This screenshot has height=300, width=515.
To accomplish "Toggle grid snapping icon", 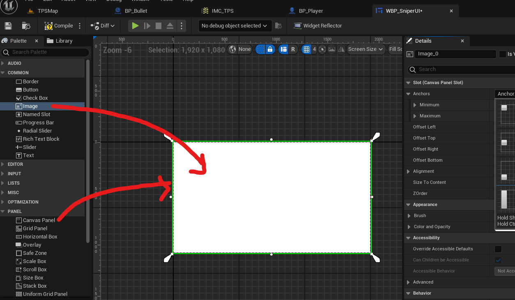I will pos(306,49).
